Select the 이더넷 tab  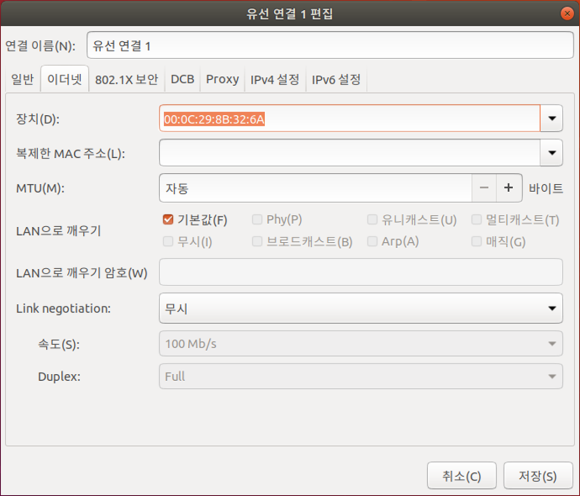pos(65,80)
